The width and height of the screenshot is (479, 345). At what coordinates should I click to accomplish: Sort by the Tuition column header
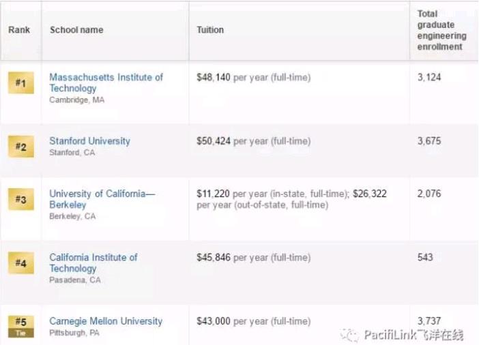click(210, 31)
